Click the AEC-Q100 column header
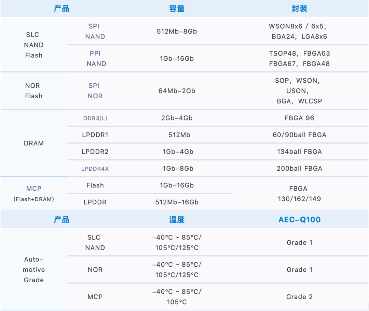369x311 pixels. point(299,219)
